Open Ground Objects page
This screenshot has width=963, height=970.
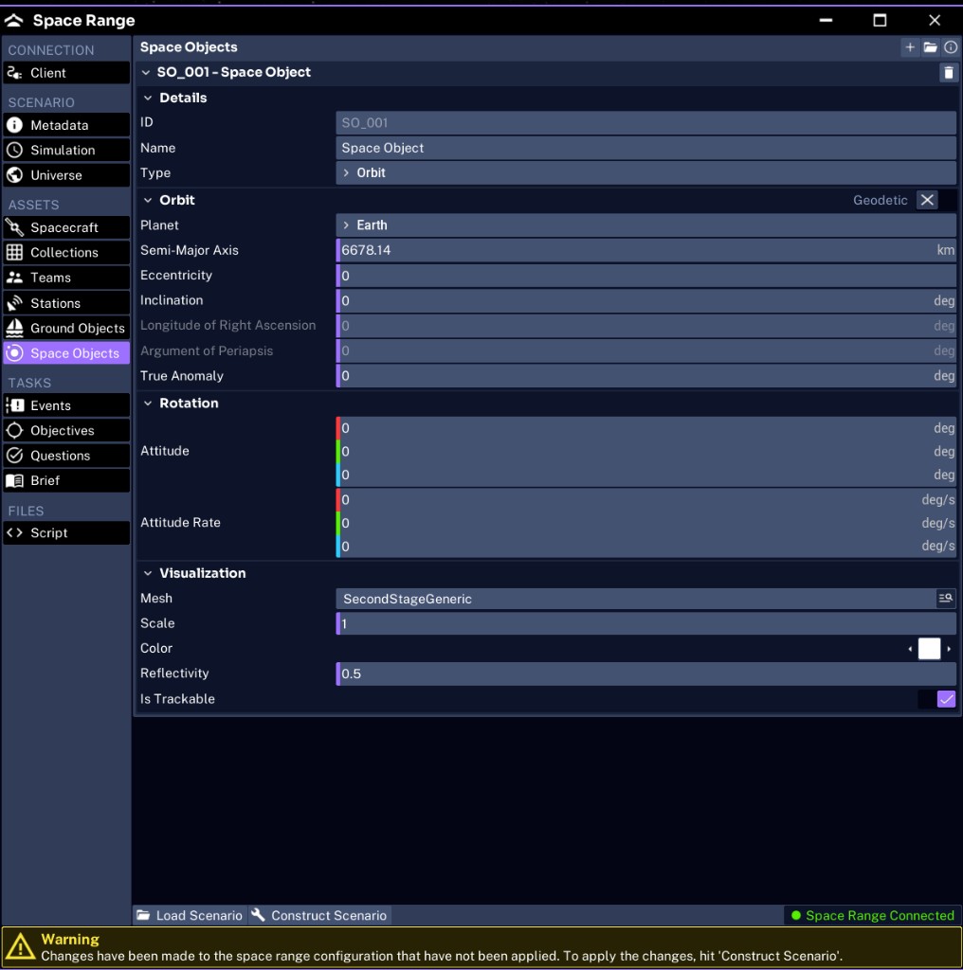click(66, 328)
